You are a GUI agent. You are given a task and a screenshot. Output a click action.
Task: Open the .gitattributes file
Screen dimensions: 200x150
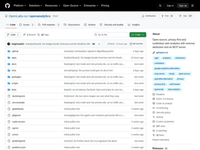coord(17,109)
